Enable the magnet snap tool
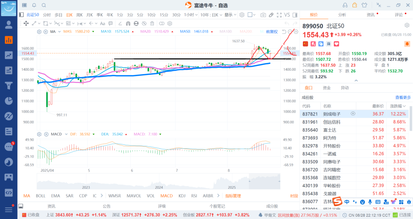Image resolution: width=413 pixels, height=219 pixels. (128, 23)
